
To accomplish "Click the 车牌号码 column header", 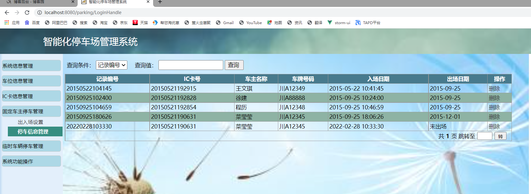I will pos(303,79).
